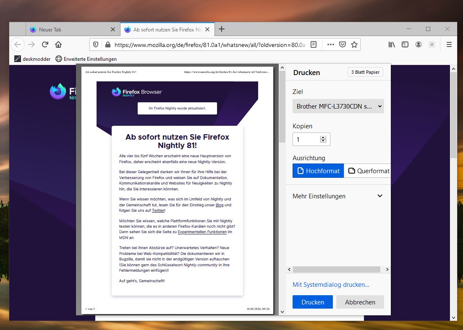Screen dimensions: 463x330
Task: Click the Drucken panel title
Action: (x=306, y=73)
